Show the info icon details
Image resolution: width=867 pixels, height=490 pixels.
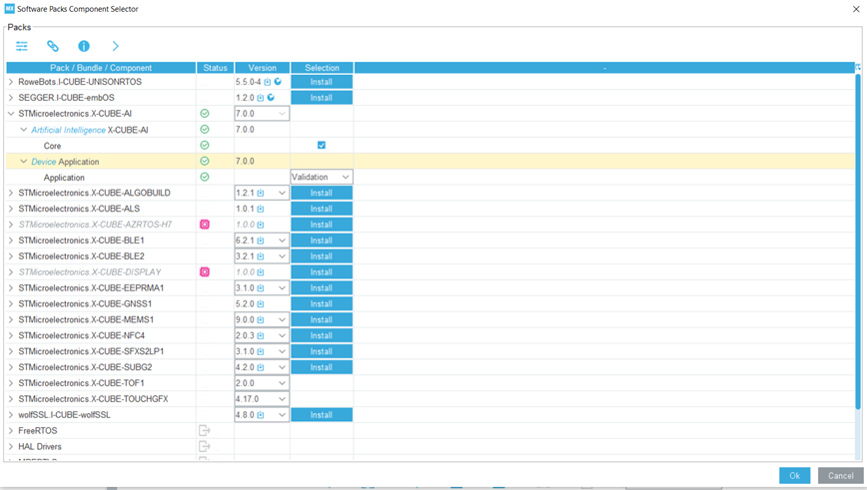pyautogui.click(x=84, y=46)
